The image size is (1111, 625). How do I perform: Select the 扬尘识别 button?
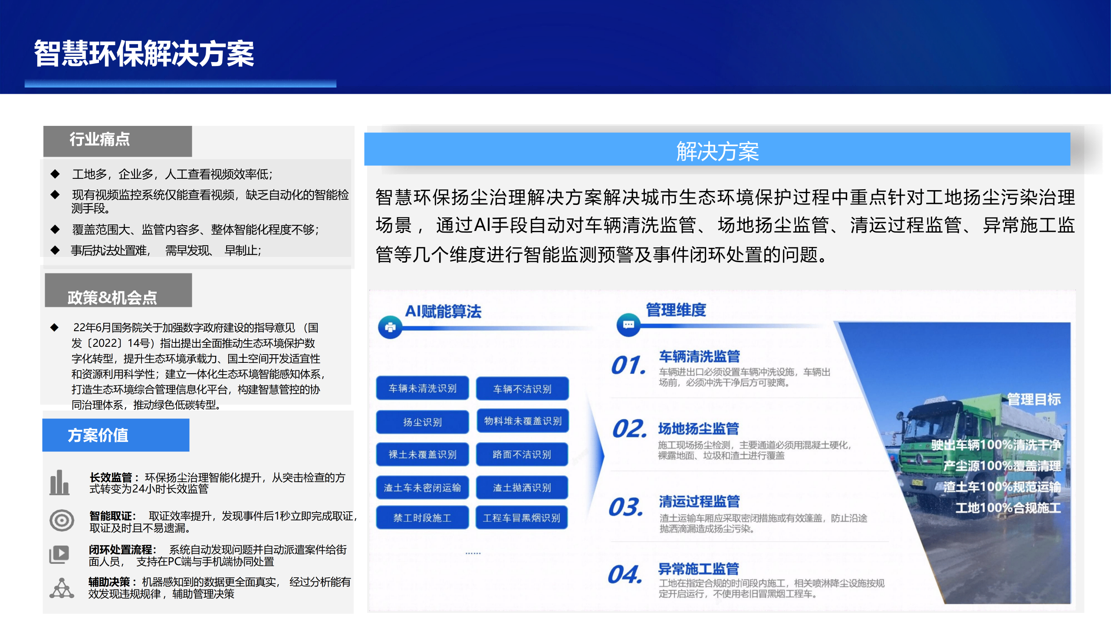coord(422,422)
